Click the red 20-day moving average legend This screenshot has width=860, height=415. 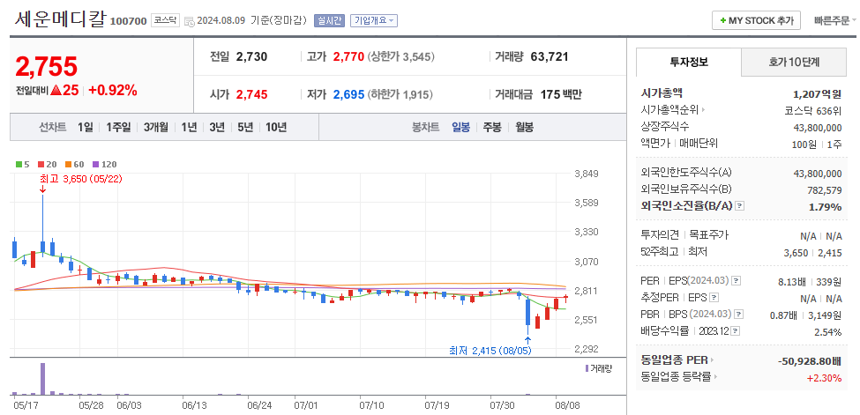47,164
